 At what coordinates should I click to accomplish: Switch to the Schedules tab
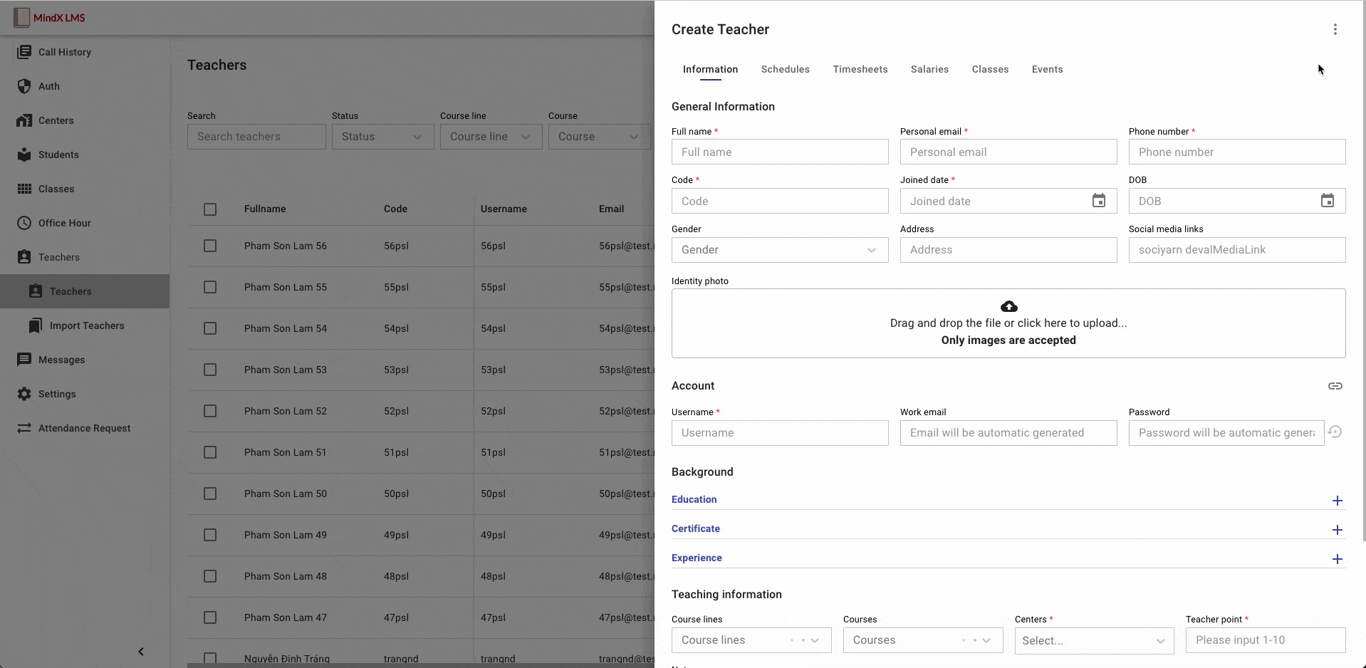point(785,69)
